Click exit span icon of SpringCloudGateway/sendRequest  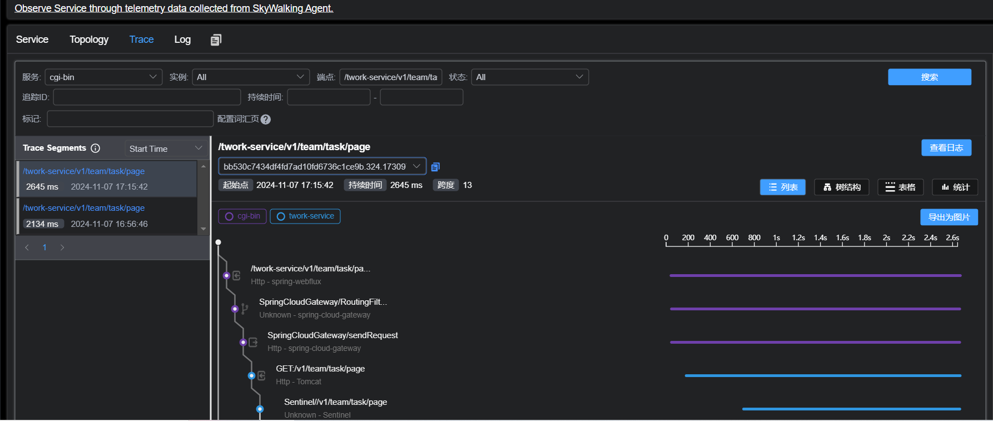point(253,342)
